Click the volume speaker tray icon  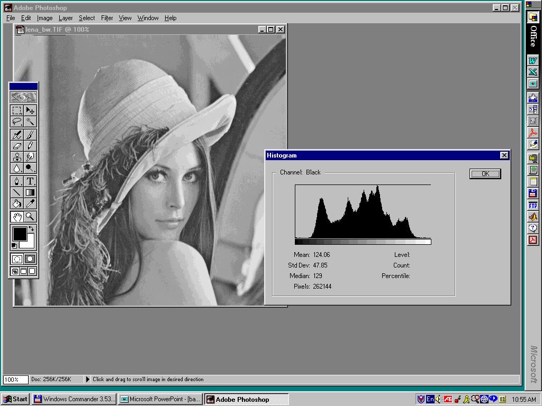pyautogui.click(x=438, y=399)
